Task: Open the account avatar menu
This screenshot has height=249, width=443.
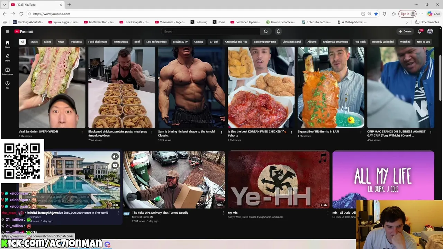Action: (430, 31)
